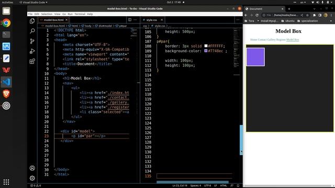Click the purple box on the web page
Screen dimensions: 335x188
(x=255, y=57)
